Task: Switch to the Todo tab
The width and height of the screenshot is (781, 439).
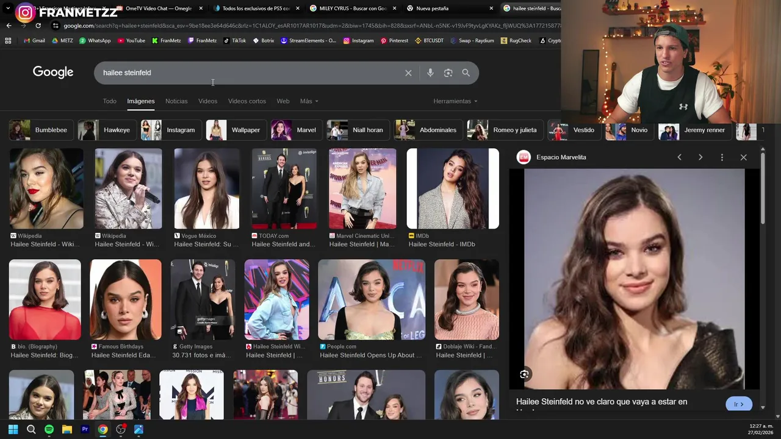Action: click(109, 101)
